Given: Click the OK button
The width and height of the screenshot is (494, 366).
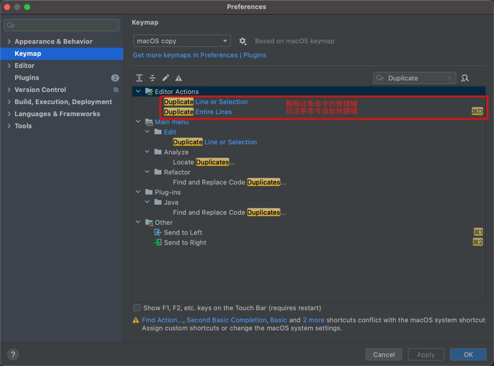Looking at the screenshot, I should click(x=468, y=355).
